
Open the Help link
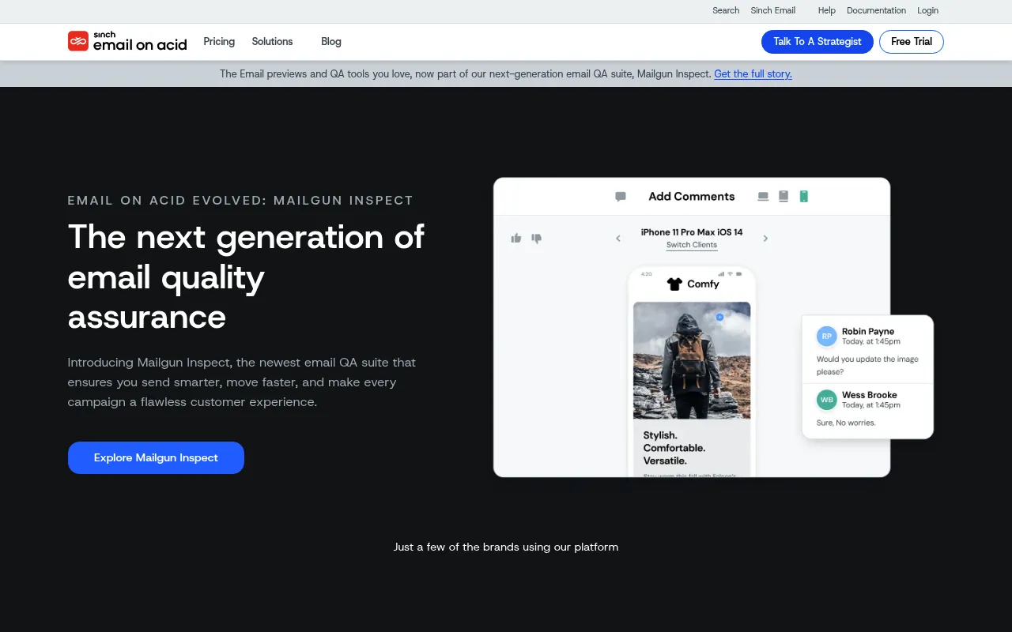click(x=827, y=10)
